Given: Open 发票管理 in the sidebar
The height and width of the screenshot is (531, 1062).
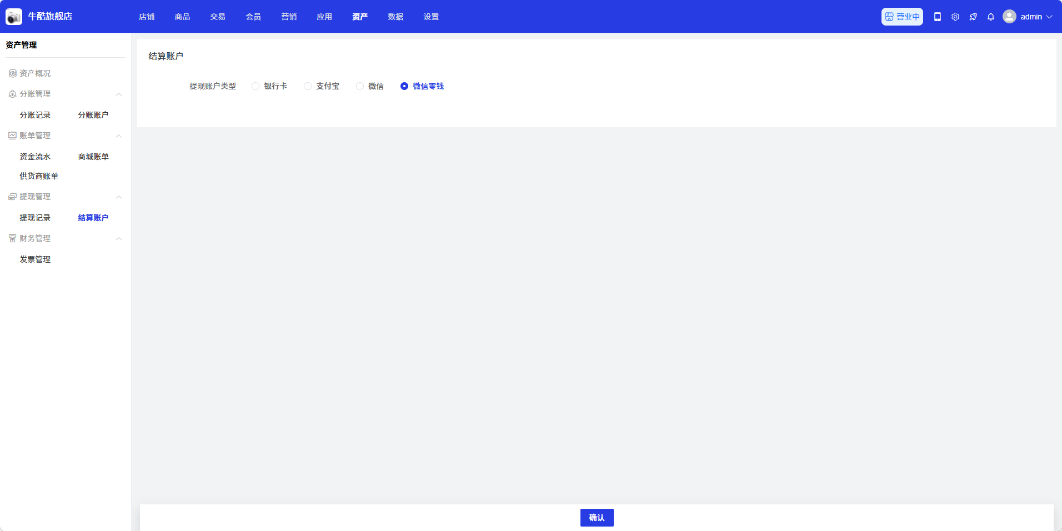Looking at the screenshot, I should 35,259.
